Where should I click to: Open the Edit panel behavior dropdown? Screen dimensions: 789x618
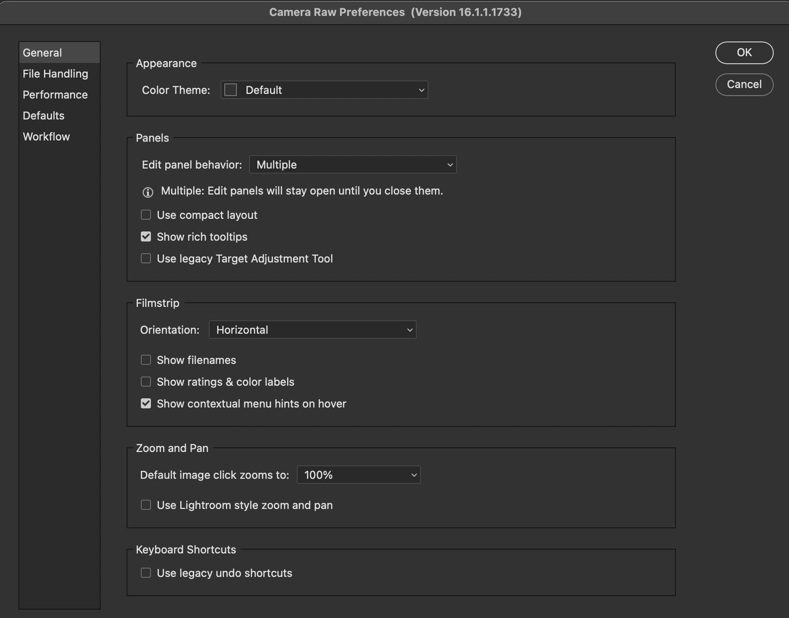pos(353,164)
